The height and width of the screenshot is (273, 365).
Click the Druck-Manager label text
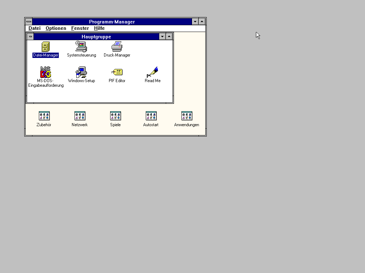point(117,55)
